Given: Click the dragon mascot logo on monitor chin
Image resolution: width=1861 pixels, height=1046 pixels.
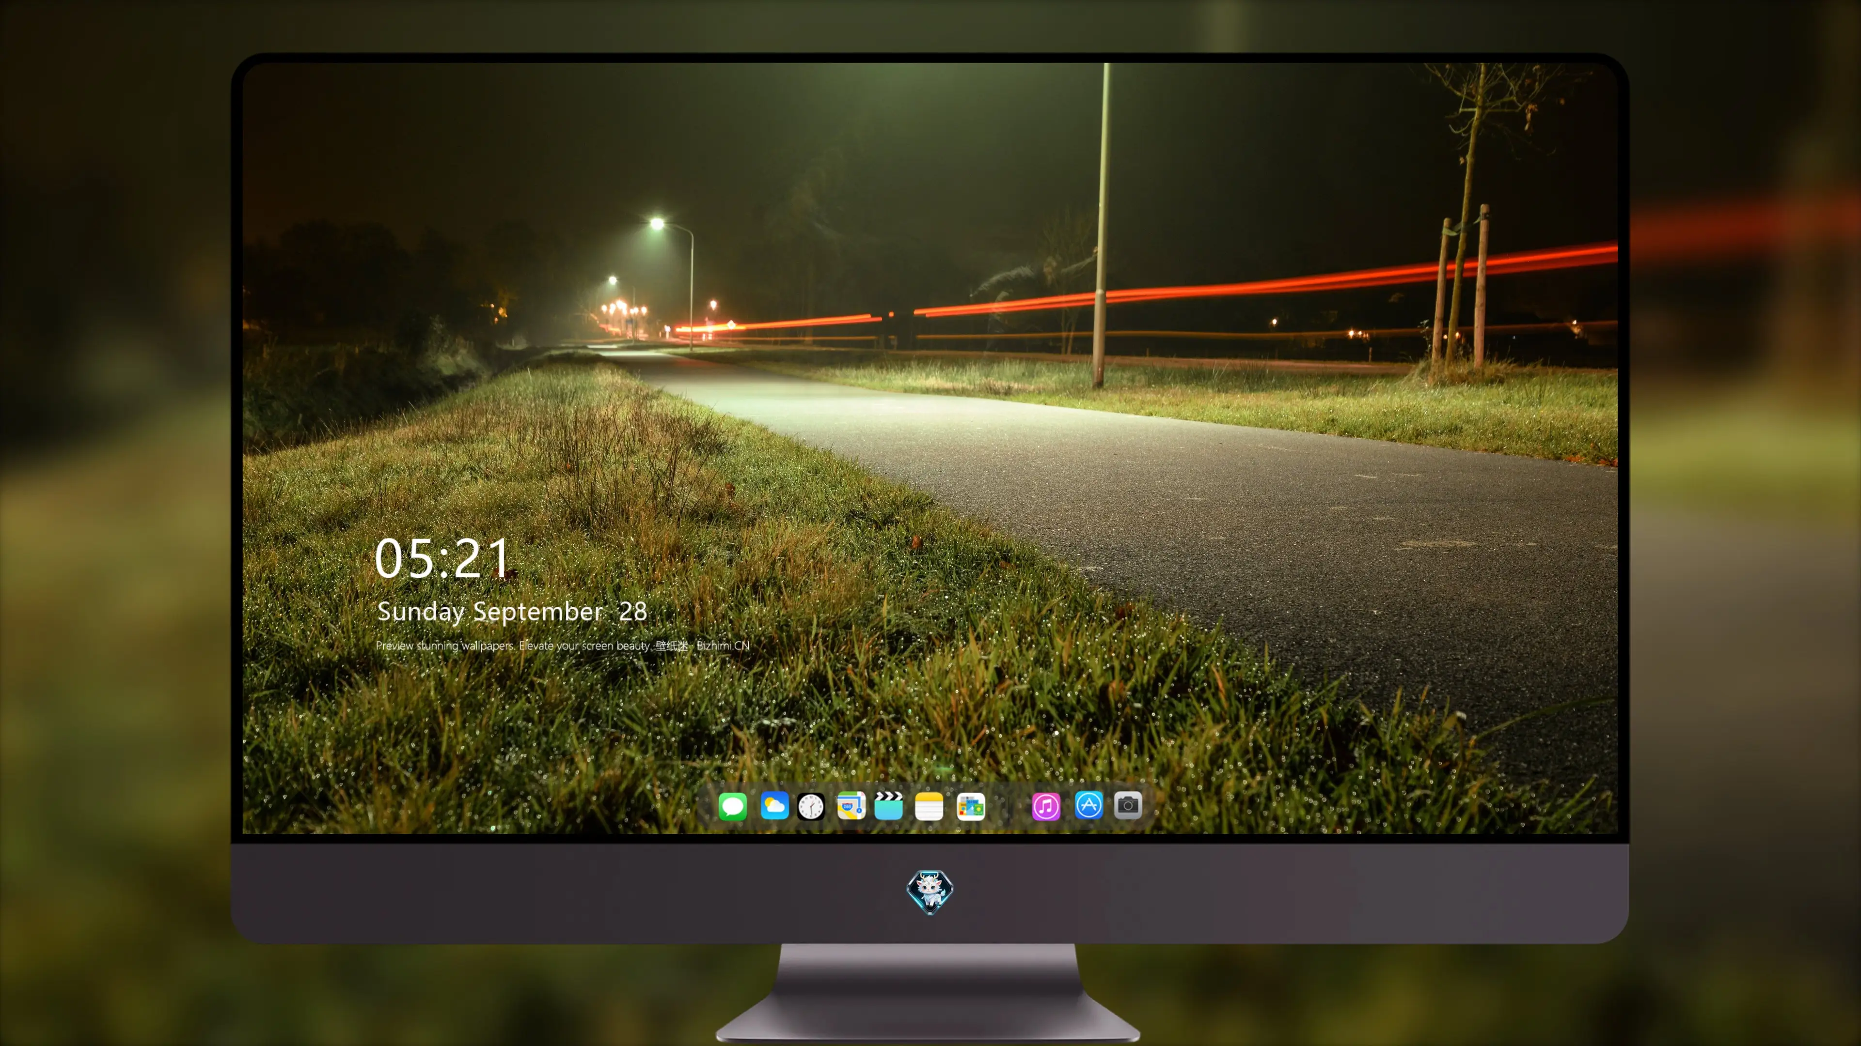Looking at the screenshot, I should (930, 892).
